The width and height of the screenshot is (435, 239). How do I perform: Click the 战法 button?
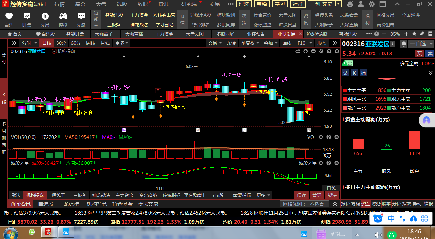click(x=332, y=195)
